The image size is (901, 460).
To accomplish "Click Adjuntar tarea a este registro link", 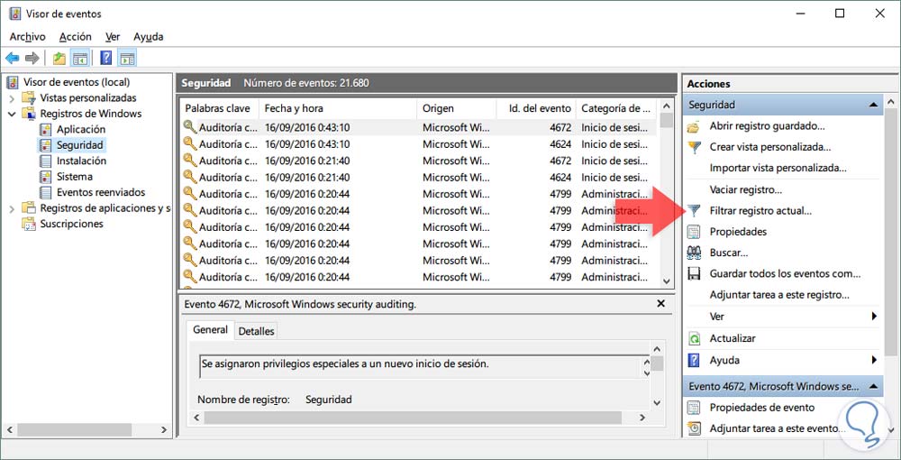I will click(778, 295).
